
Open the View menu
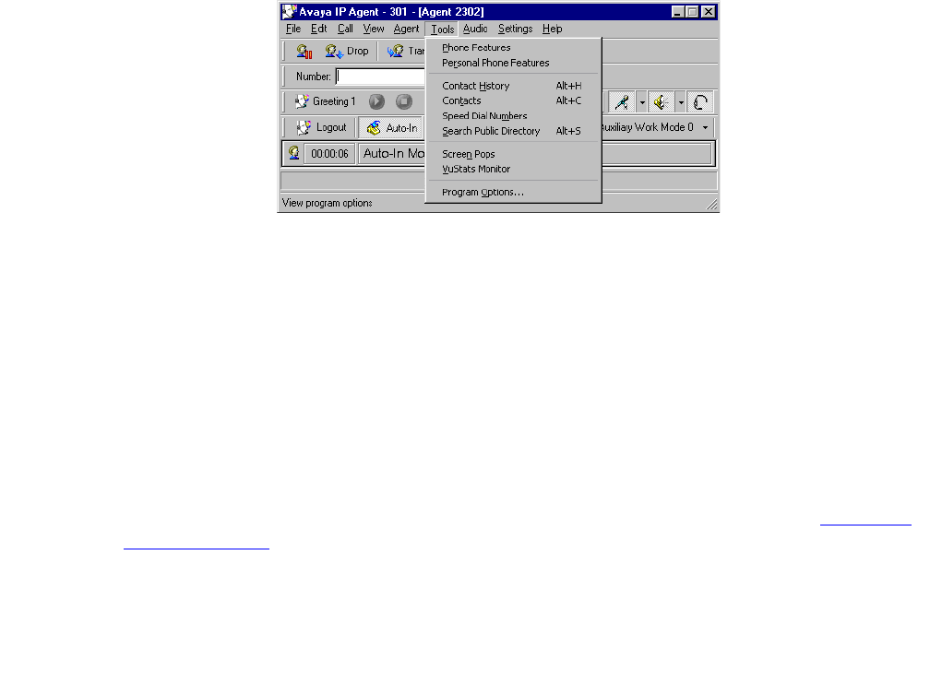pos(374,29)
